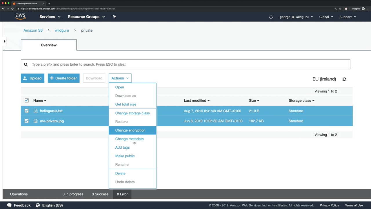Viewport: 371px width, 209px height.
Task: Bookmark this page with the star icon
Action: click(x=340, y=9)
